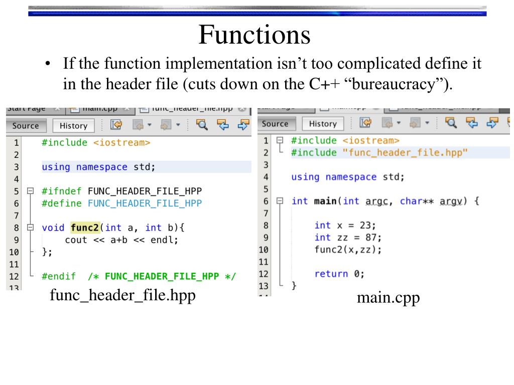
Task: Click Back navigation icon in func_header_file.hpp toolbar
Action: coord(138,125)
